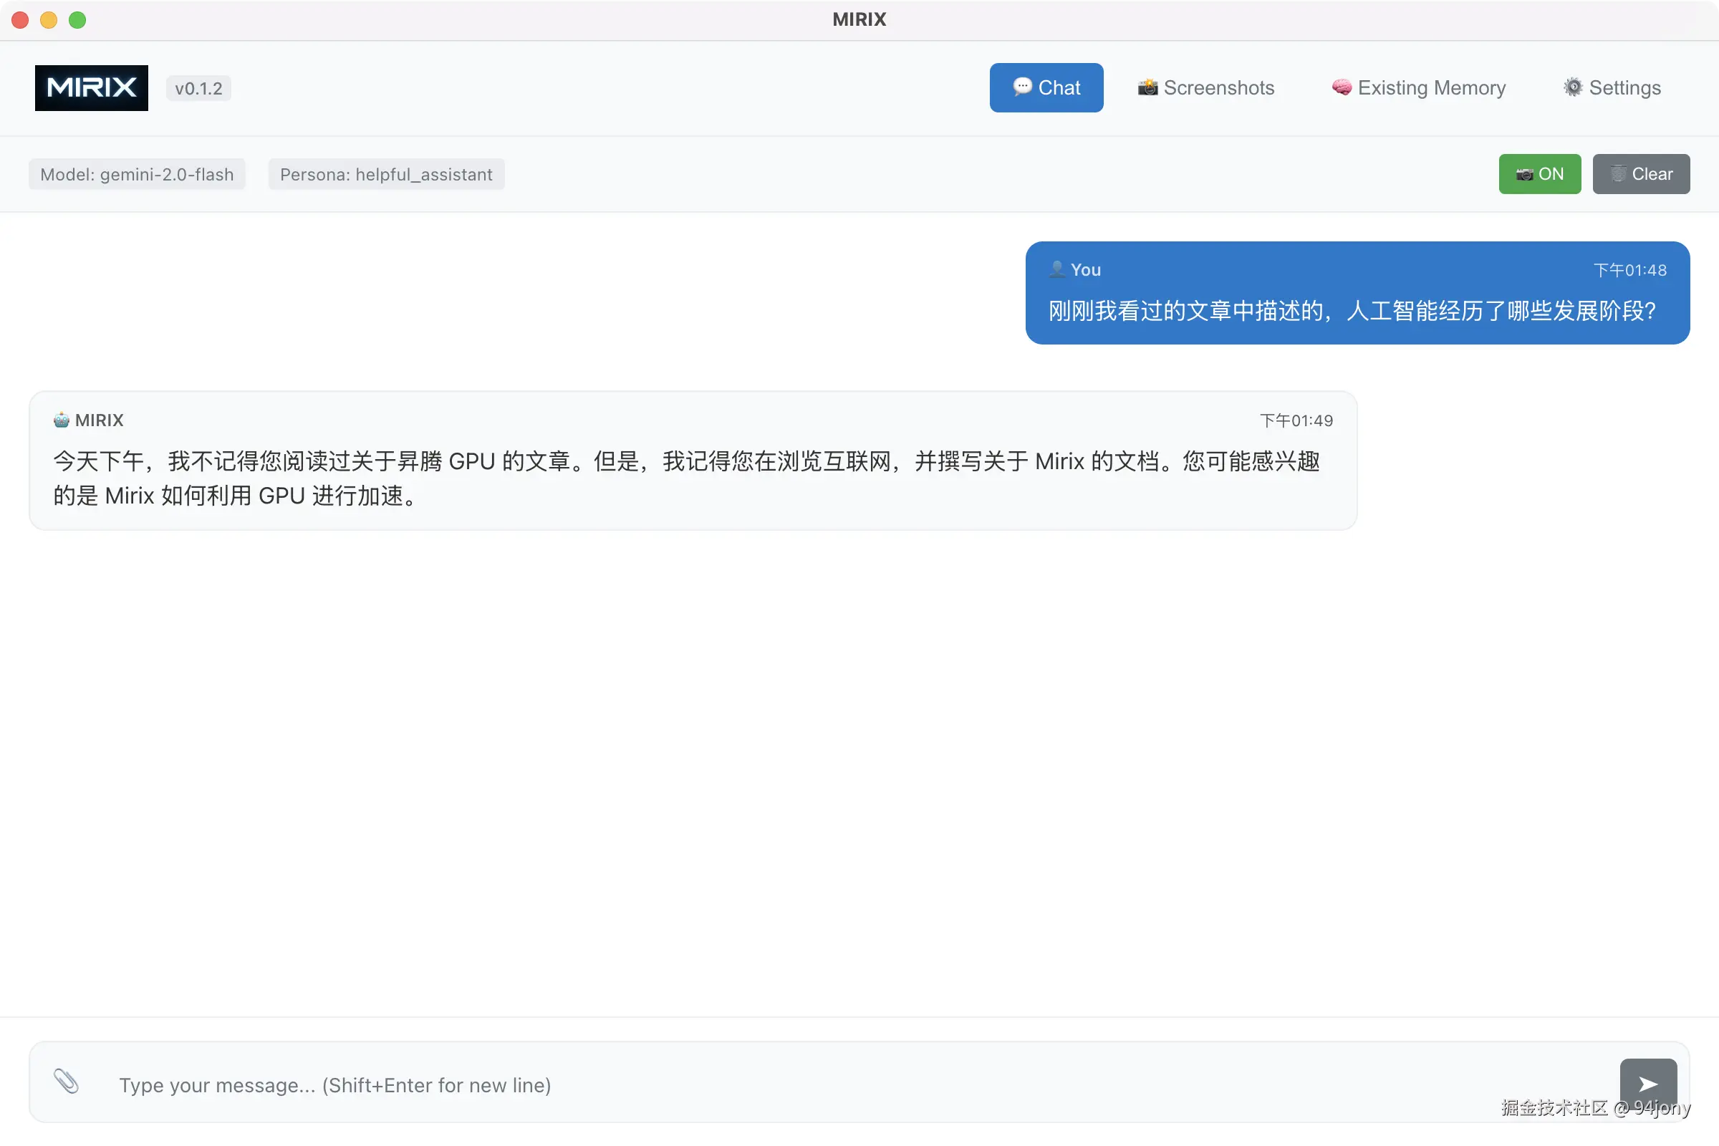
Task: Open the Settings tab
Action: click(1612, 87)
